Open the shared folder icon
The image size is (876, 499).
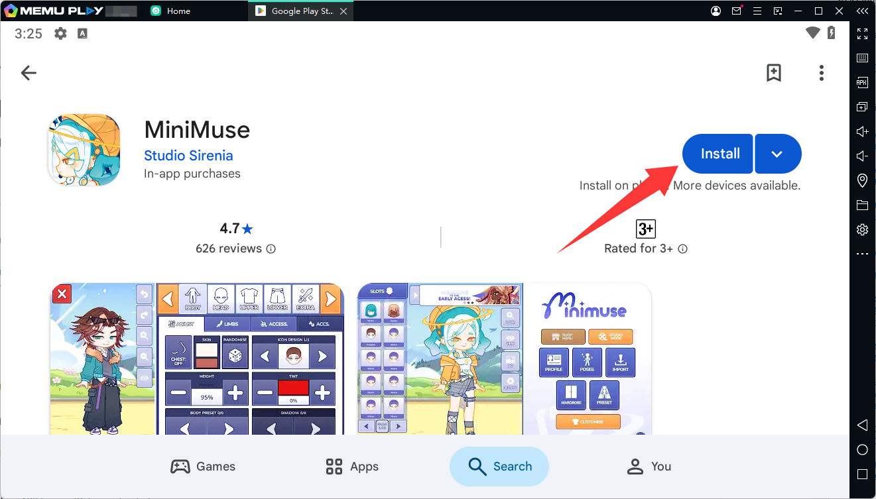[x=862, y=205]
